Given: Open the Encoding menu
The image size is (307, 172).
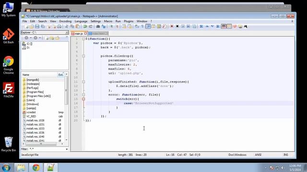Looking at the screenshot, I should click(x=65, y=21).
